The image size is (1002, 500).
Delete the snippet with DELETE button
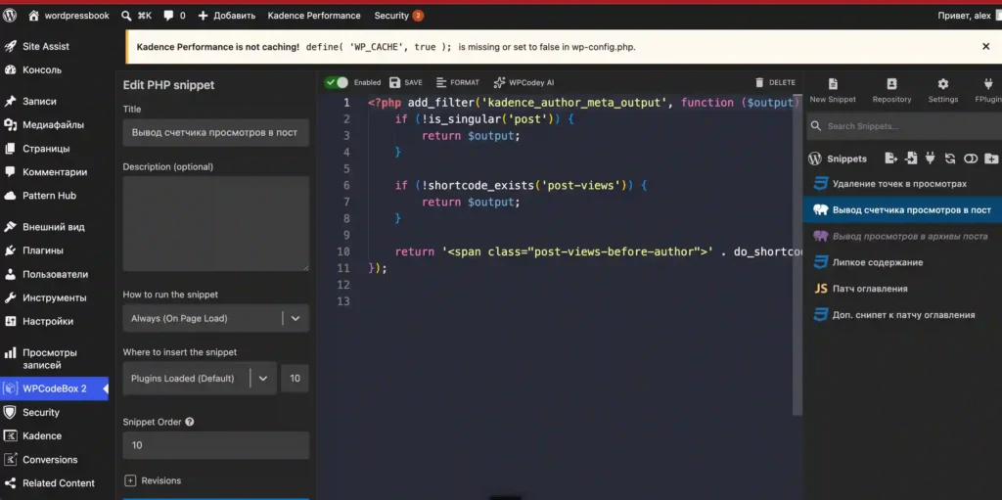coord(775,82)
